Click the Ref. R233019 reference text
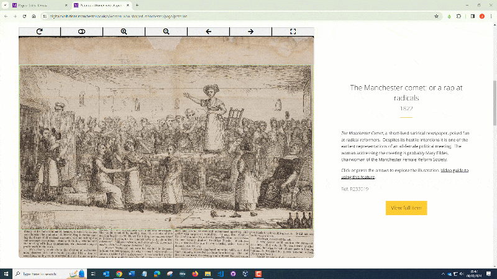 pos(355,189)
